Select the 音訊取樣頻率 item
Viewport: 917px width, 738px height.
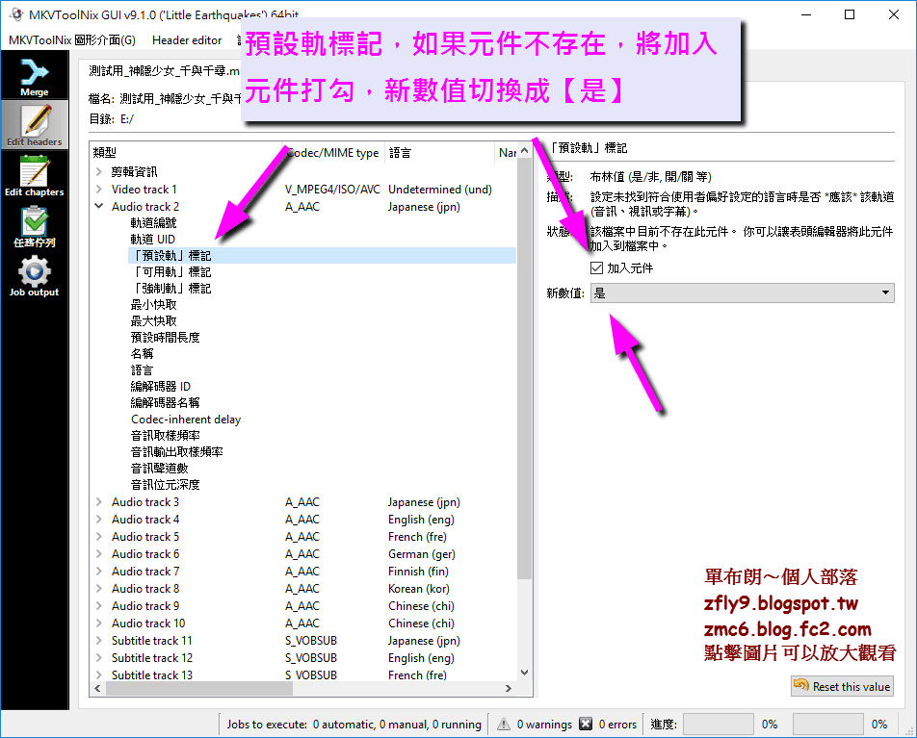point(165,435)
